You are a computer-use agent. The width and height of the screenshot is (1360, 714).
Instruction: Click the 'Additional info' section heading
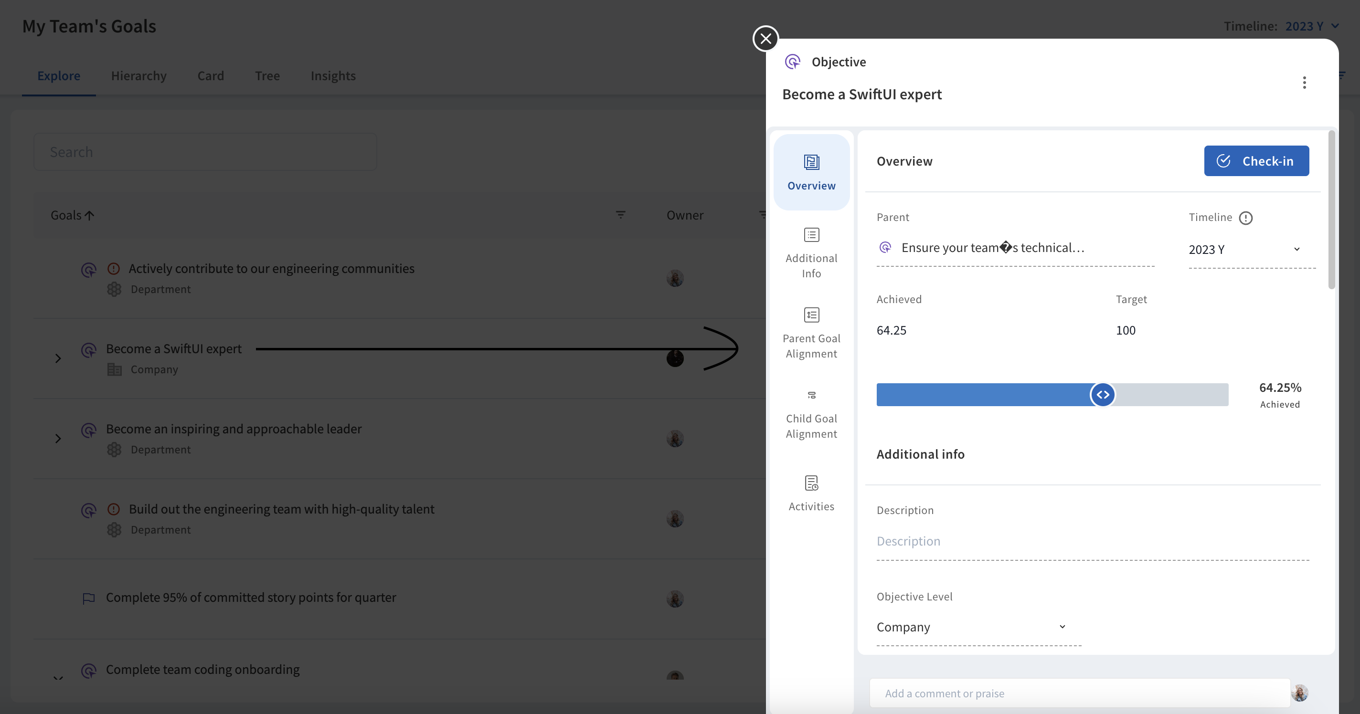[x=920, y=454]
